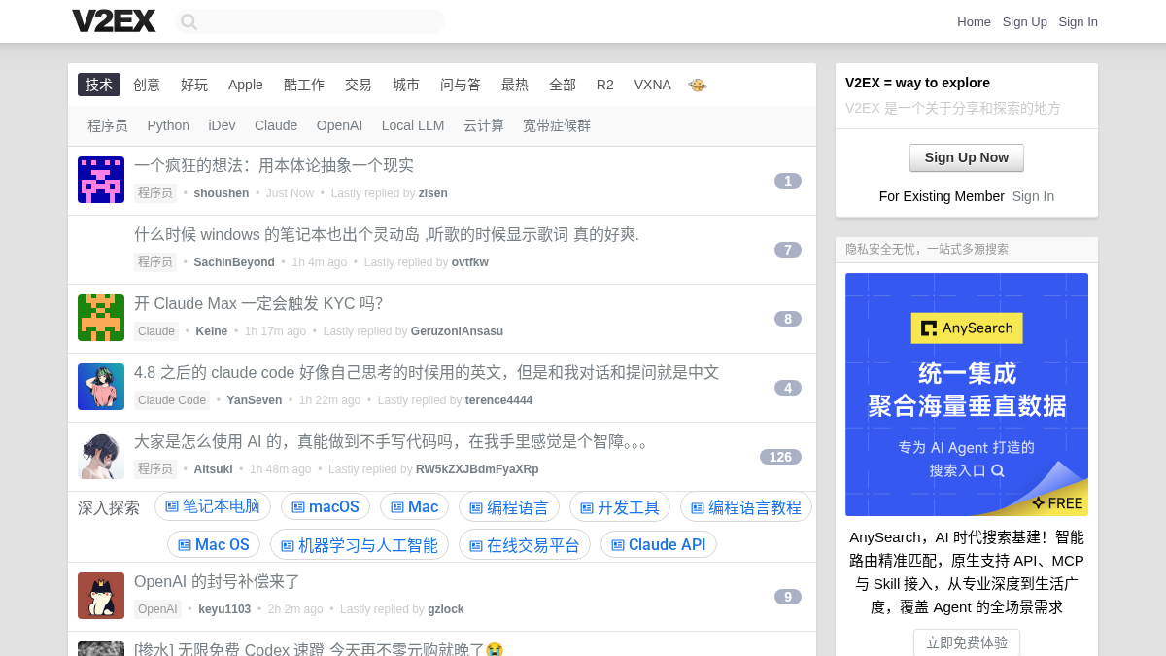
Task: Open last replier terence4444's profile
Action: (x=498, y=400)
